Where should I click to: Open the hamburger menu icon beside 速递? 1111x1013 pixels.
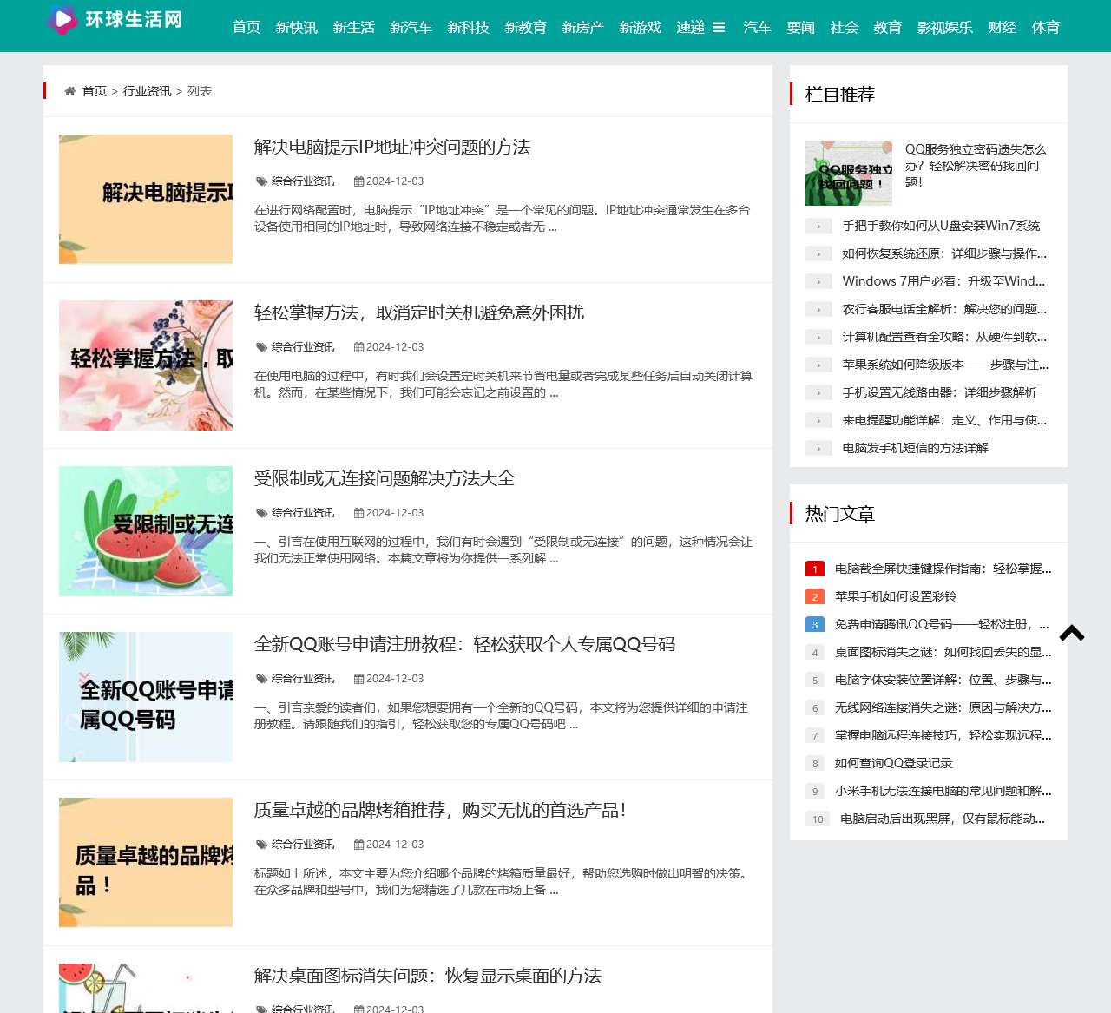(719, 28)
